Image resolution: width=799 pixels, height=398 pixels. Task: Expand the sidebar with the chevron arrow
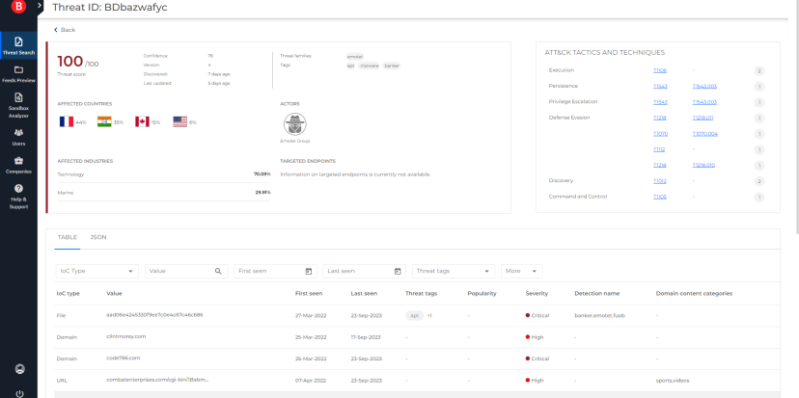click(40, 6)
